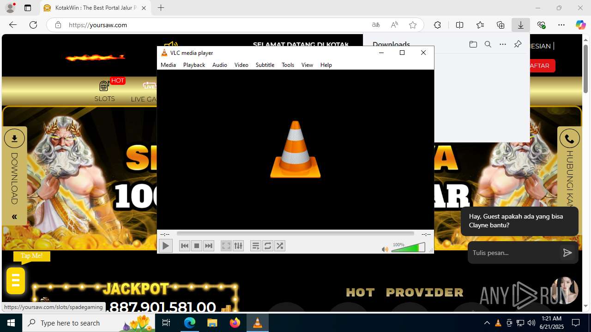Open VLC Subtitle menu

265,65
